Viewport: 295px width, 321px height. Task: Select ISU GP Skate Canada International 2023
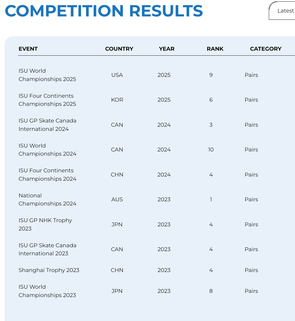tap(47, 249)
